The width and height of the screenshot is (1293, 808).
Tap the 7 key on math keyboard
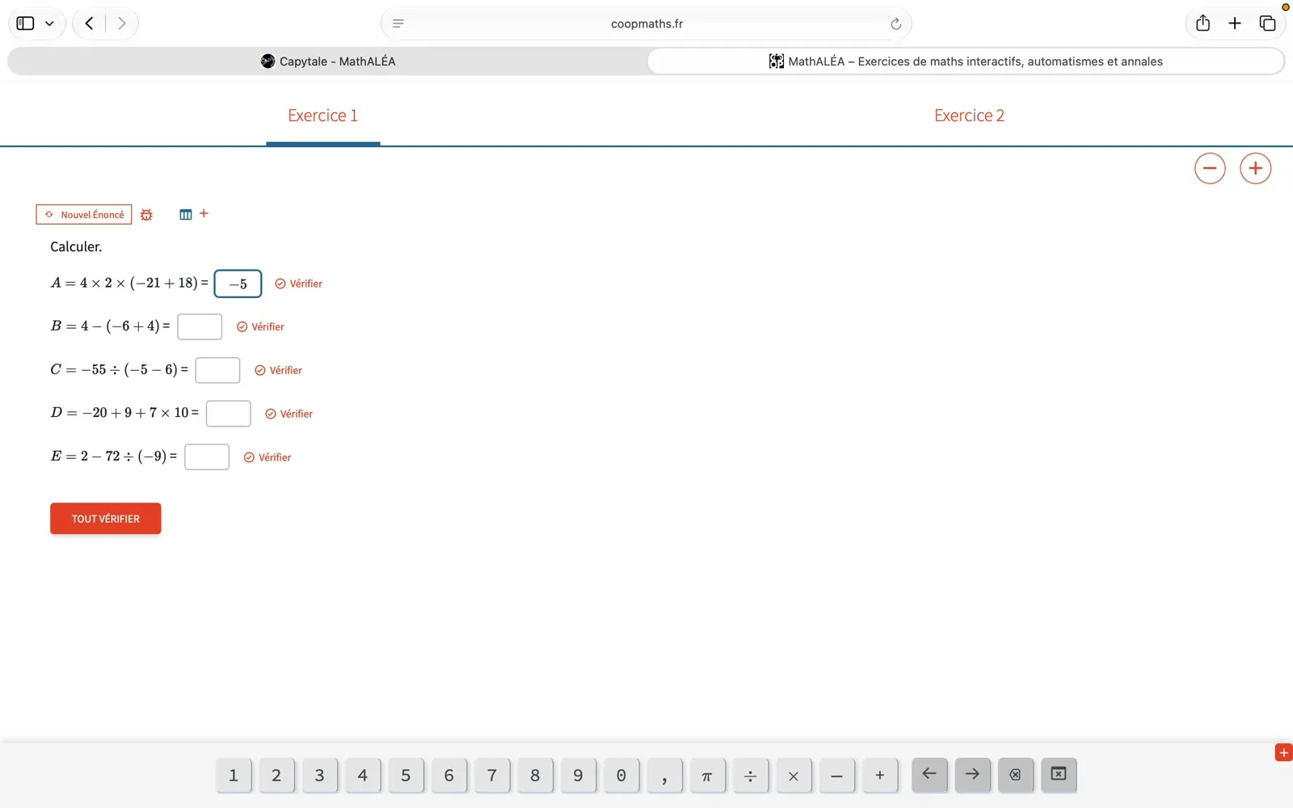492,776
